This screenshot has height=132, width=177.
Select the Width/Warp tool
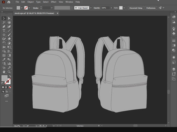click(x=4, y=47)
